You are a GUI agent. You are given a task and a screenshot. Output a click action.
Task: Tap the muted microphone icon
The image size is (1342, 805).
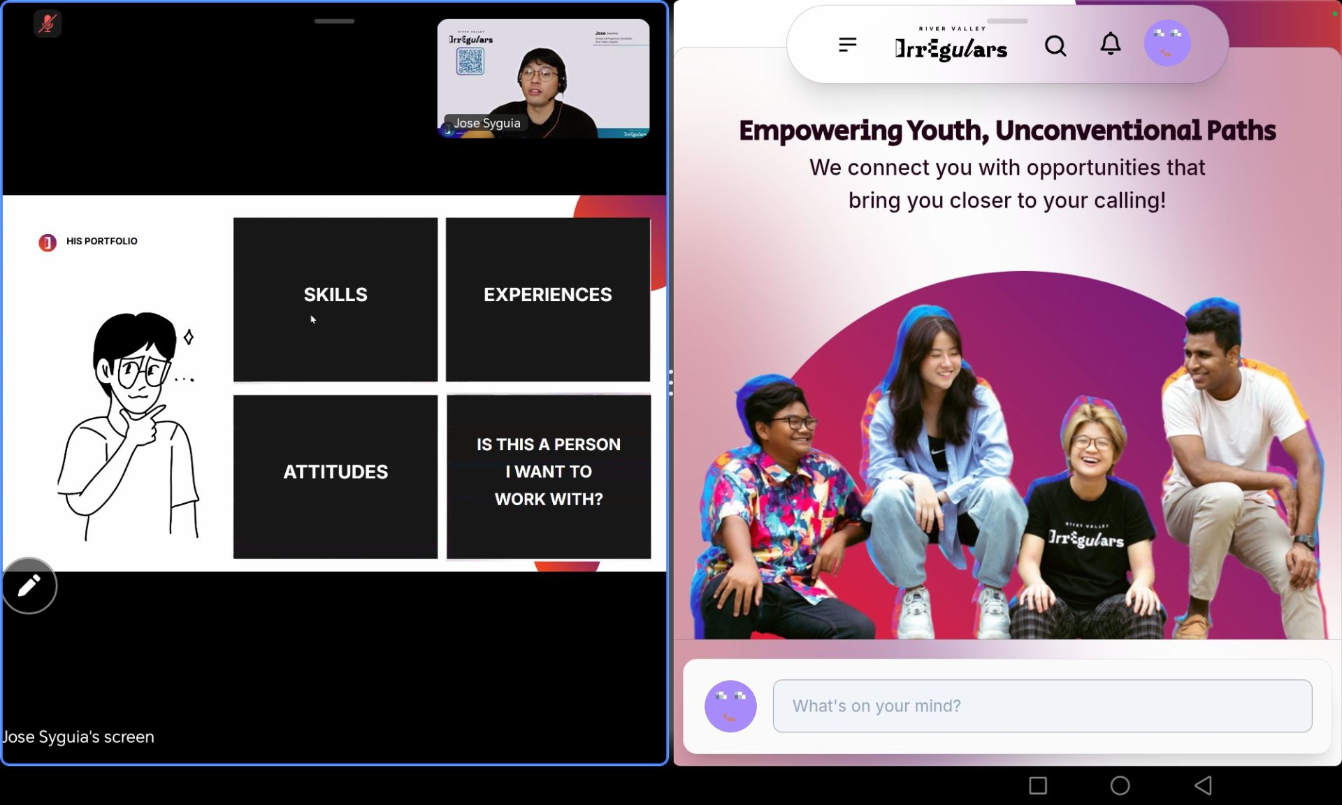(47, 24)
